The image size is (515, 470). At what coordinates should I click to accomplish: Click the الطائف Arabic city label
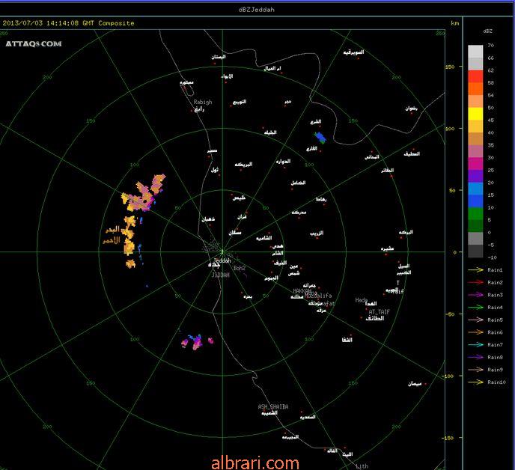pos(375,318)
